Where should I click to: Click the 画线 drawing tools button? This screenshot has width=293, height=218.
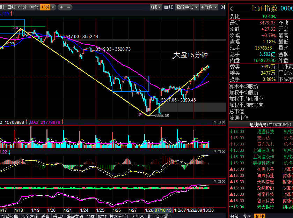click(x=168, y=7)
